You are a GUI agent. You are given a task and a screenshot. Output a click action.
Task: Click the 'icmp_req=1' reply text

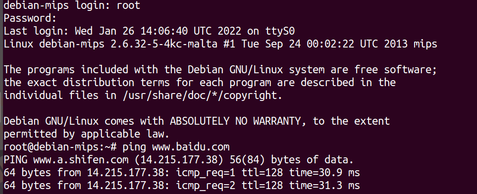point(206,173)
